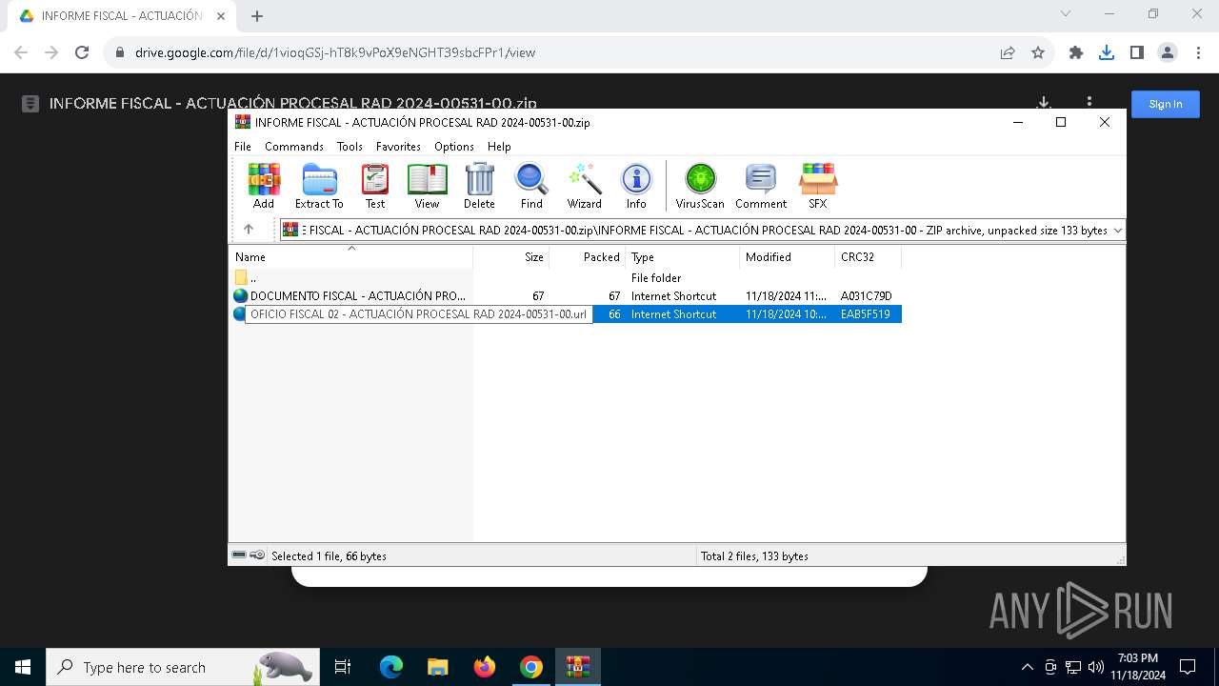
Task: Open the Comment tool
Action: click(761, 186)
